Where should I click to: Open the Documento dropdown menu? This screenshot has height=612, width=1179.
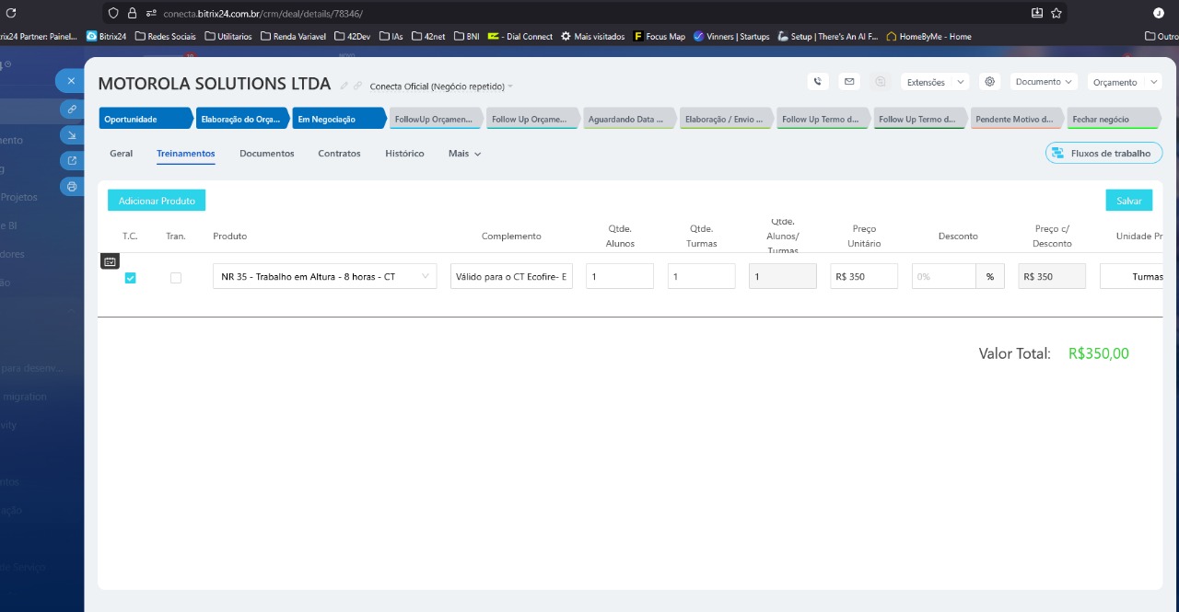click(x=1044, y=82)
